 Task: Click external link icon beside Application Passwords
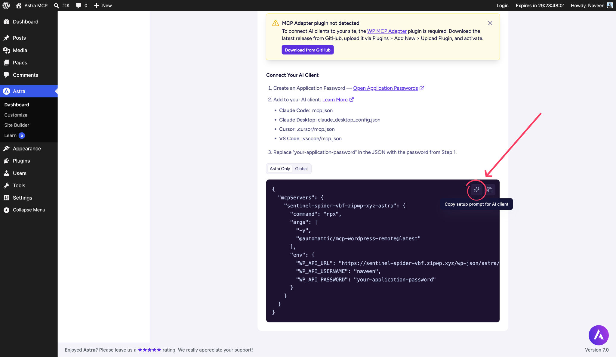click(x=422, y=88)
